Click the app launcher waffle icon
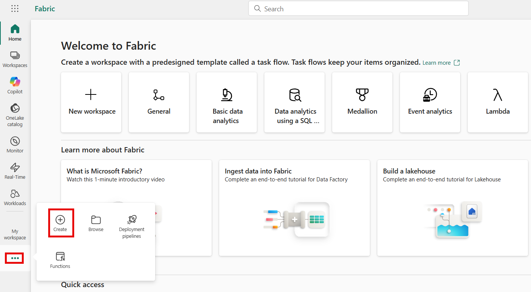This screenshot has width=531, height=292. coord(15,8)
